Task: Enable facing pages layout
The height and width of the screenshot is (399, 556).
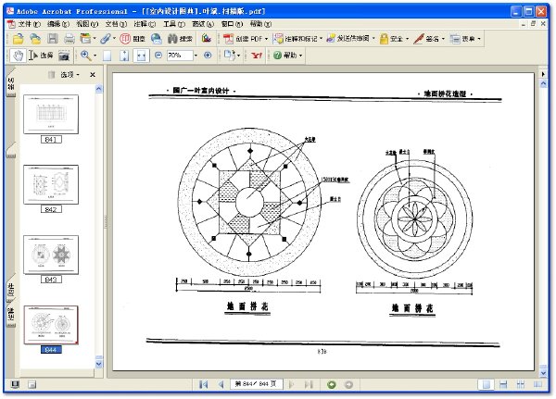Action: (537, 384)
